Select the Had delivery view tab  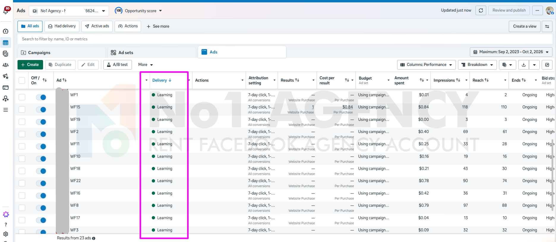[x=62, y=26]
